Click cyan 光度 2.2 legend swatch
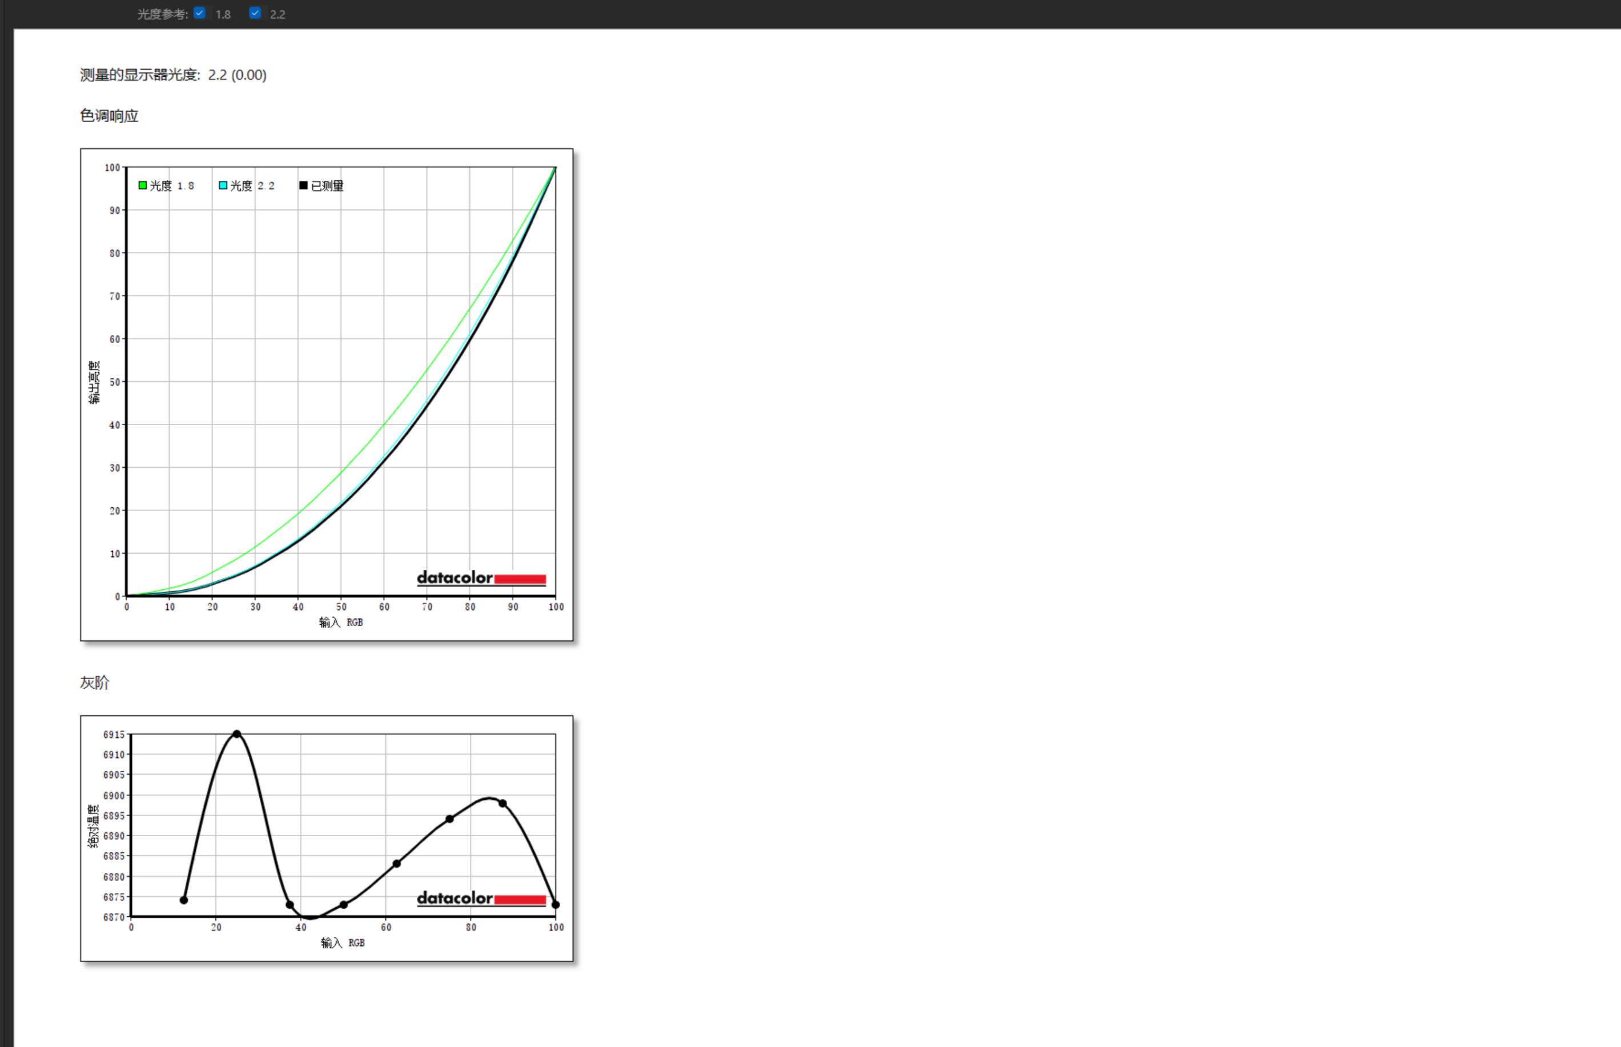Screen dimensions: 1621x1047 click(223, 185)
